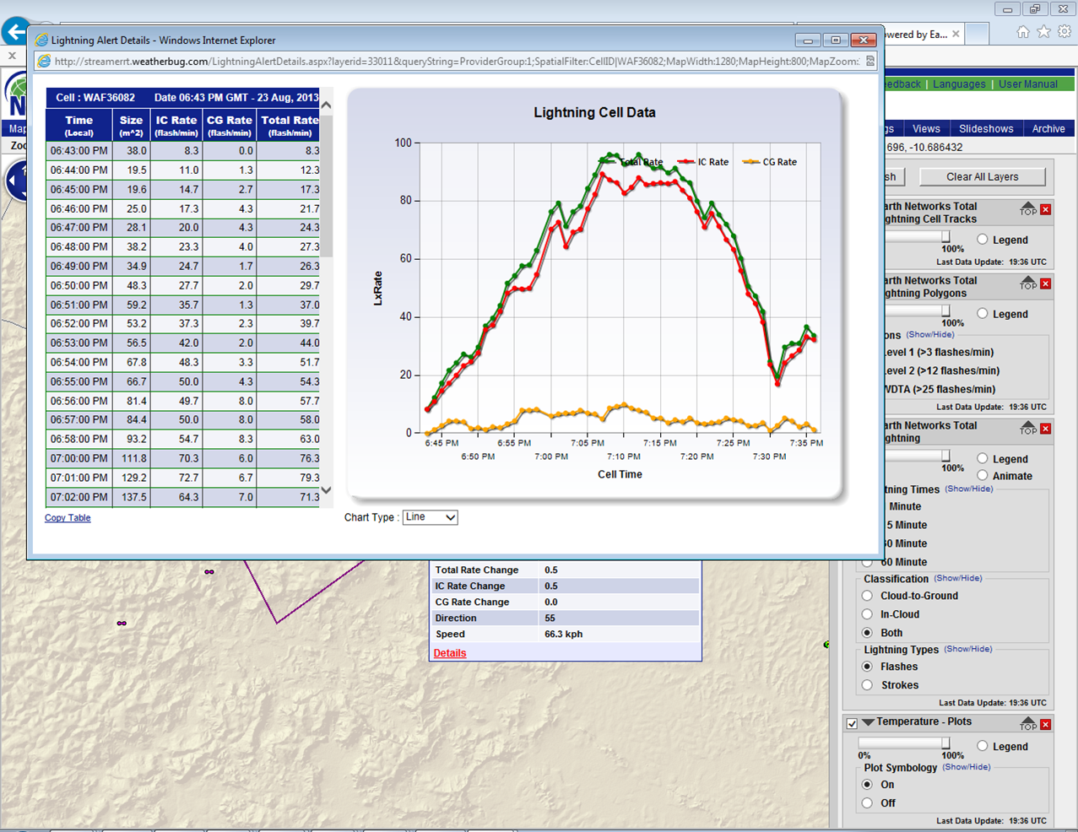
Task: Move Temperature - Plots layer to top
Action: (x=1027, y=724)
